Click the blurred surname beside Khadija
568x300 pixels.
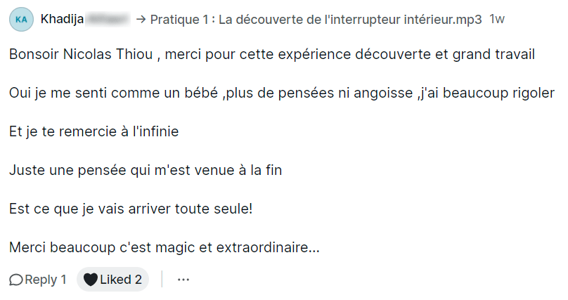(x=106, y=19)
